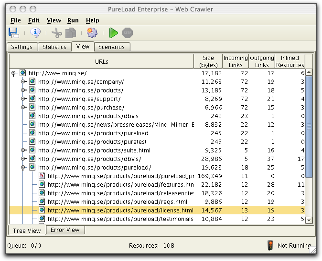Open the Edit menu
Screen dimensions: 322x261
click(33, 20)
